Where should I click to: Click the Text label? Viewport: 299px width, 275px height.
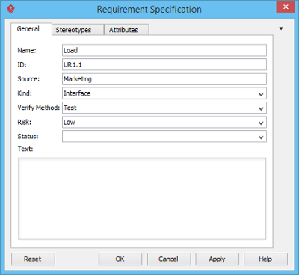pos(25,149)
